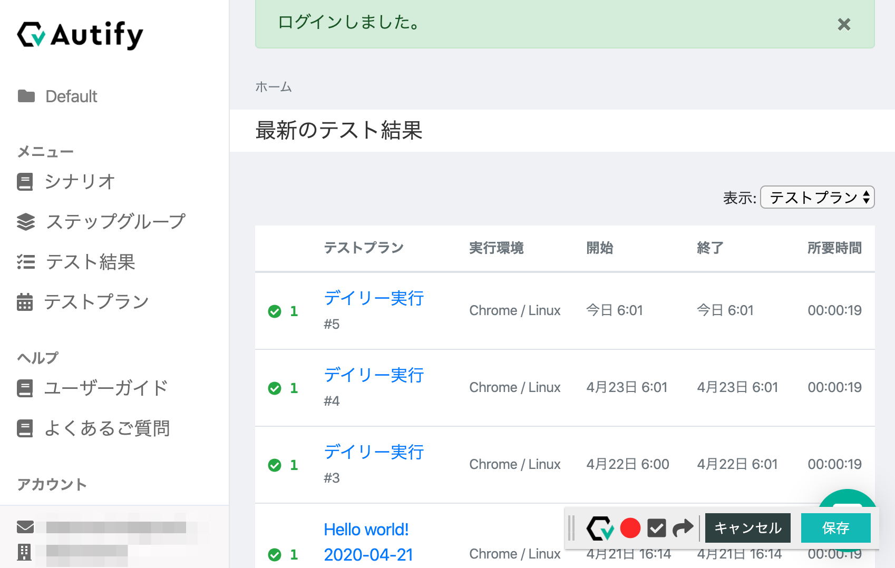Click the Autify logo in sidebar

click(80, 35)
